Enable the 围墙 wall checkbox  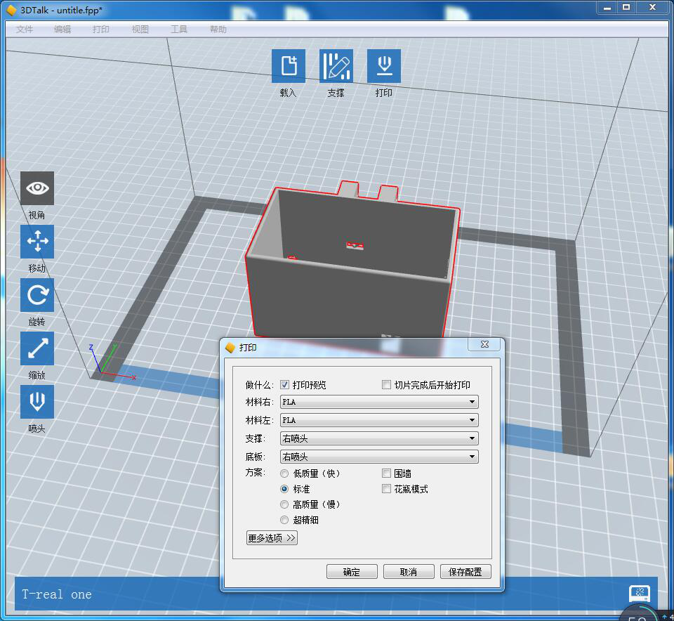click(x=386, y=473)
